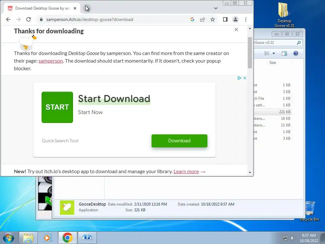Open the Chrome three-dot menu
The image size is (325, 244).
coord(246,19)
